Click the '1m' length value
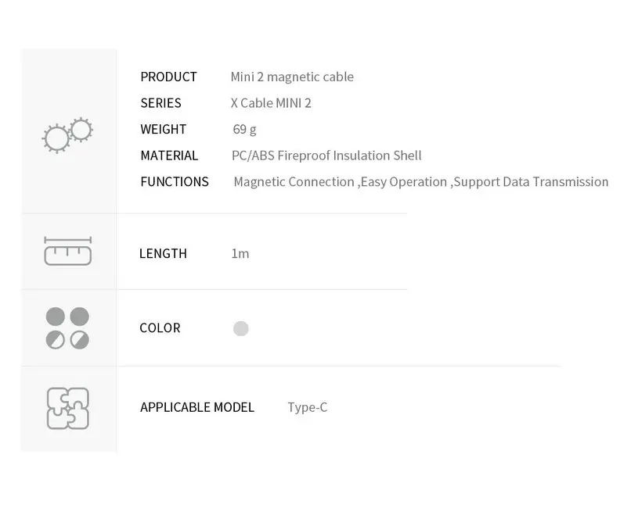 click(240, 253)
